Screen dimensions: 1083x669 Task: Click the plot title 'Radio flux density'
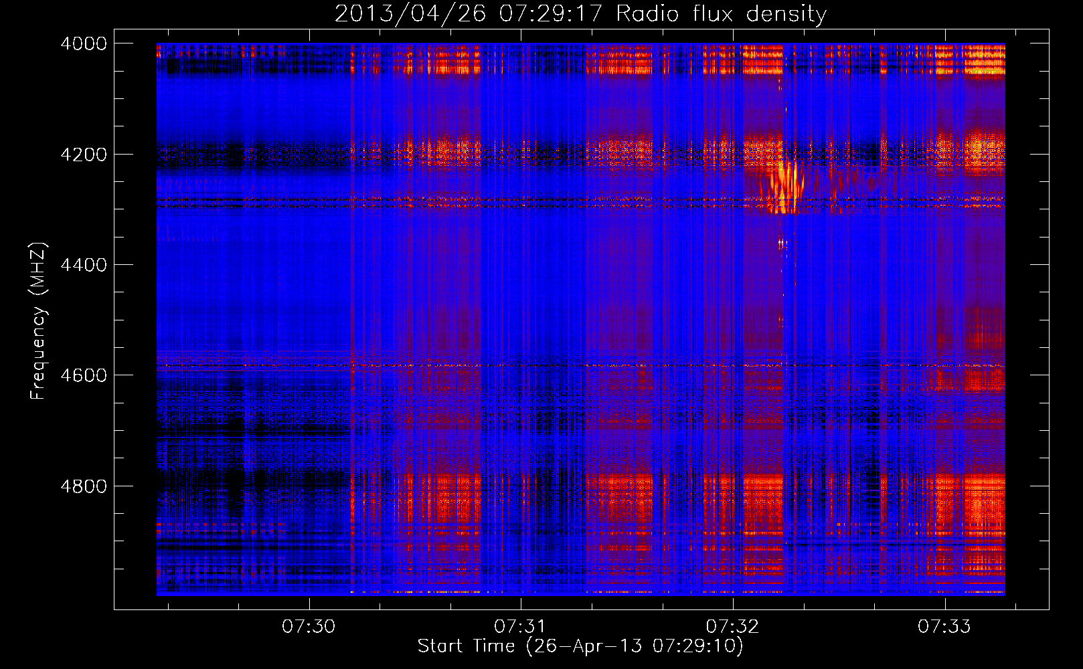click(721, 14)
